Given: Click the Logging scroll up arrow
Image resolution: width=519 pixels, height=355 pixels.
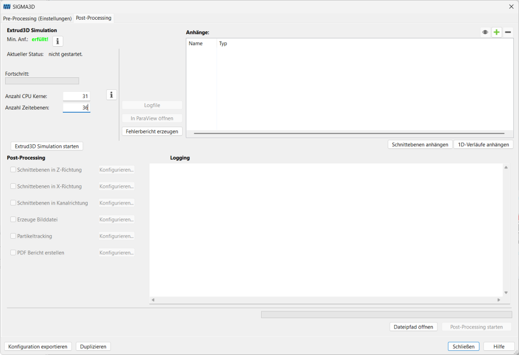Looking at the screenshot, I should [x=506, y=168].
